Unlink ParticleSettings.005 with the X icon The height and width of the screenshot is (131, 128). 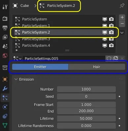pos(122,59)
